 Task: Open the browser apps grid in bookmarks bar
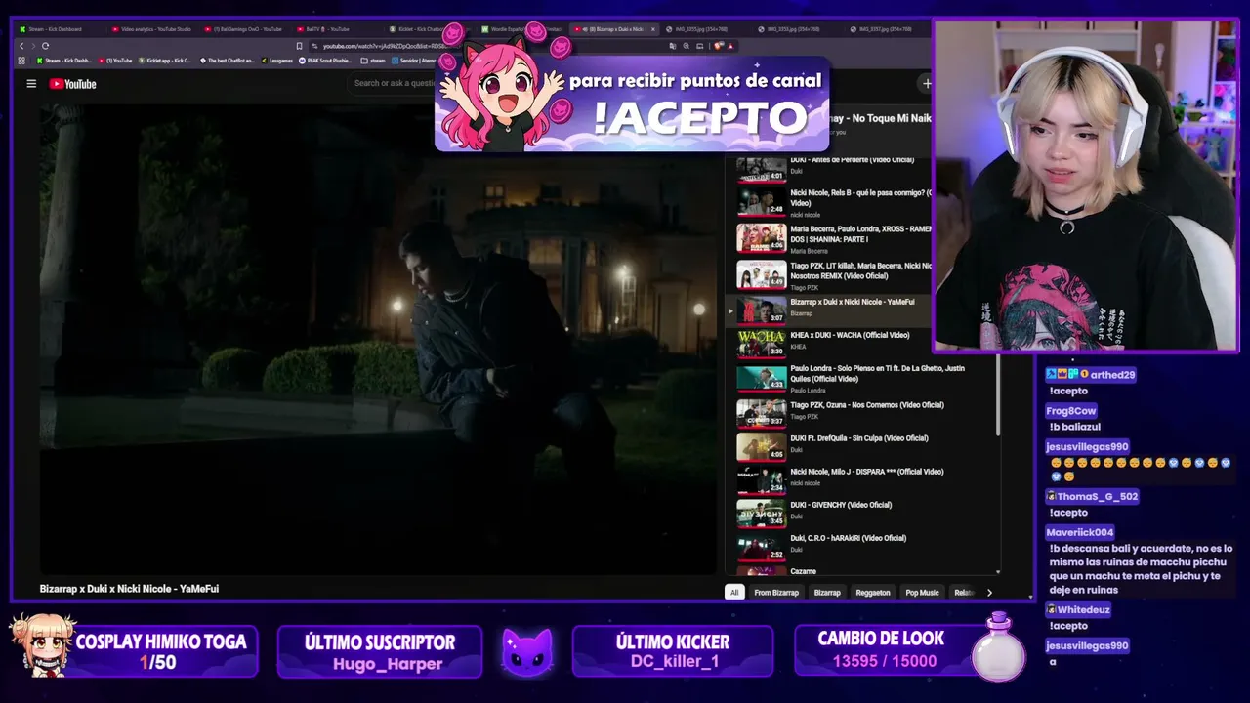coord(22,61)
